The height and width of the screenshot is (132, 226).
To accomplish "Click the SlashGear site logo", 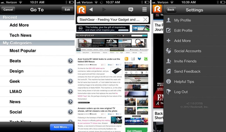I will click(85, 36).
